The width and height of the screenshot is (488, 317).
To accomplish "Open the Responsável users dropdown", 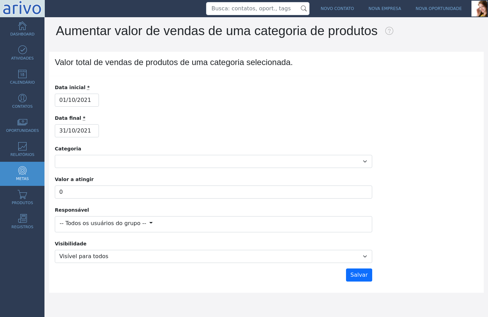I will [x=213, y=224].
